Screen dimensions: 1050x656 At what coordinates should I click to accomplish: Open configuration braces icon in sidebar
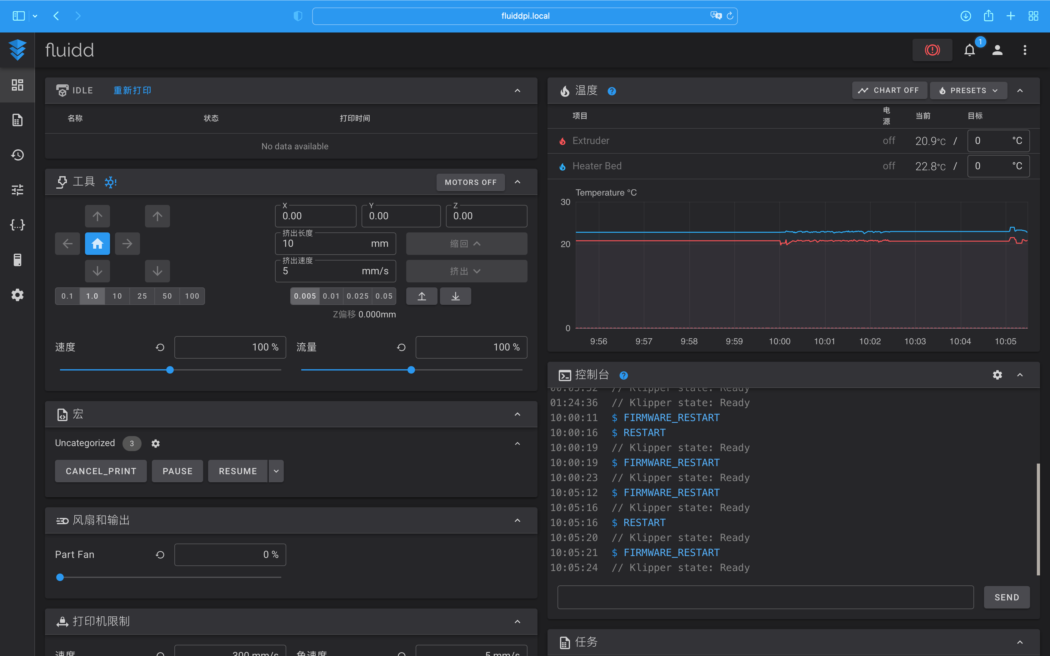coord(17,225)
